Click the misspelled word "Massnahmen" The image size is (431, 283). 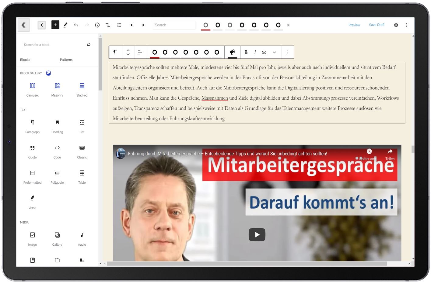tap(215, 98)
